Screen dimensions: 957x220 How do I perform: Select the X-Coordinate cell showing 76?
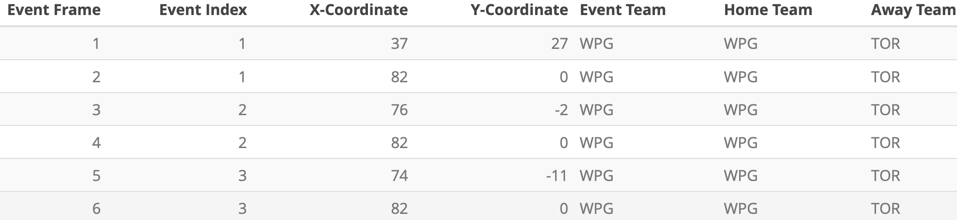click(x=399, y=110)
